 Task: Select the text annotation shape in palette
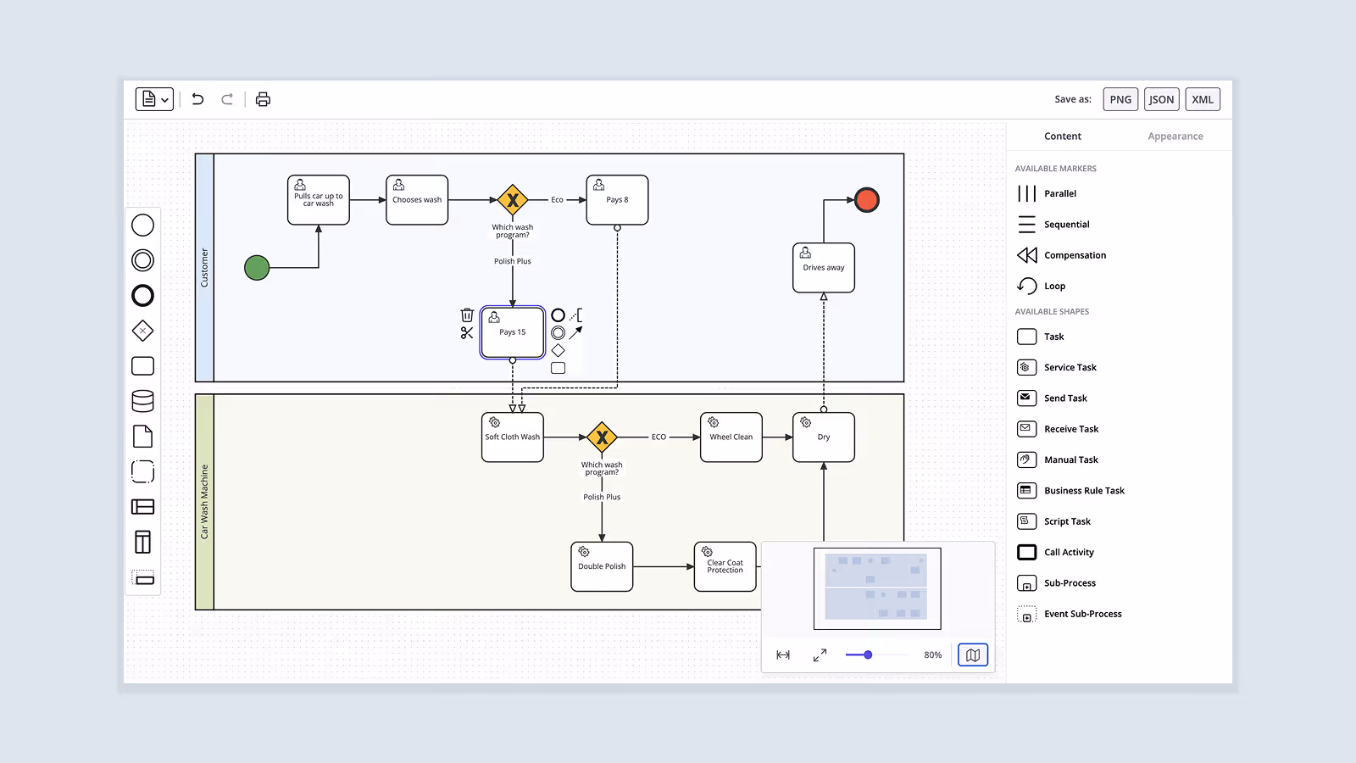143,578
